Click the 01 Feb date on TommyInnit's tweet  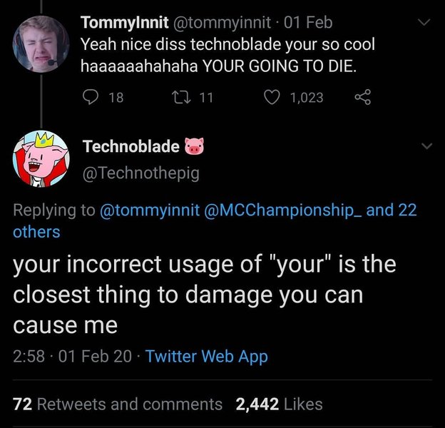(308, 23)
